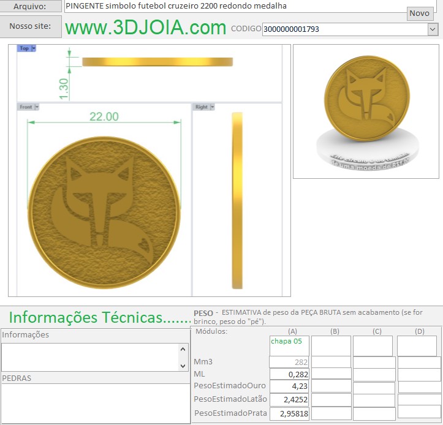Click the Mm3 value 282
This screenshot has height=425, width=443.
coord(289,362)
